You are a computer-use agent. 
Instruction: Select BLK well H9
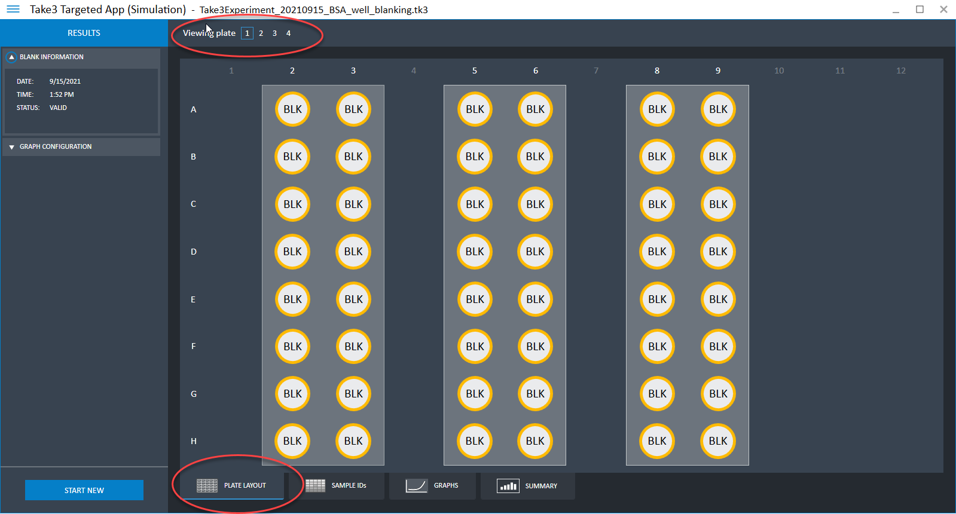[x=717, y=441]
